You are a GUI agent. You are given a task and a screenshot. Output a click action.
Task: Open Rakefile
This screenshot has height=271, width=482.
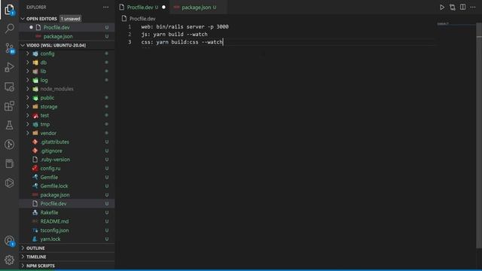49,212
